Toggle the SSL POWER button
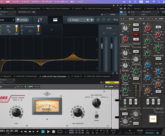 (x=153, y=119)
